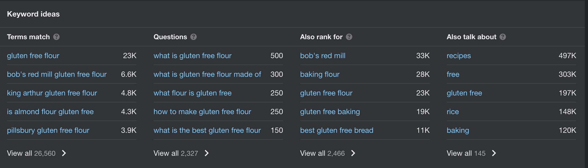Image resolution: width=588 pixels, height=168 pixels.
Task: Click "best gluten free bread" keyword
Action: click(336, 130)
